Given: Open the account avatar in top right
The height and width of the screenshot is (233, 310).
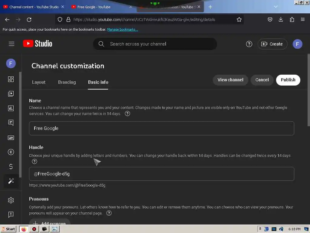Looking at the screenshot, I should [x=297, y=44].
